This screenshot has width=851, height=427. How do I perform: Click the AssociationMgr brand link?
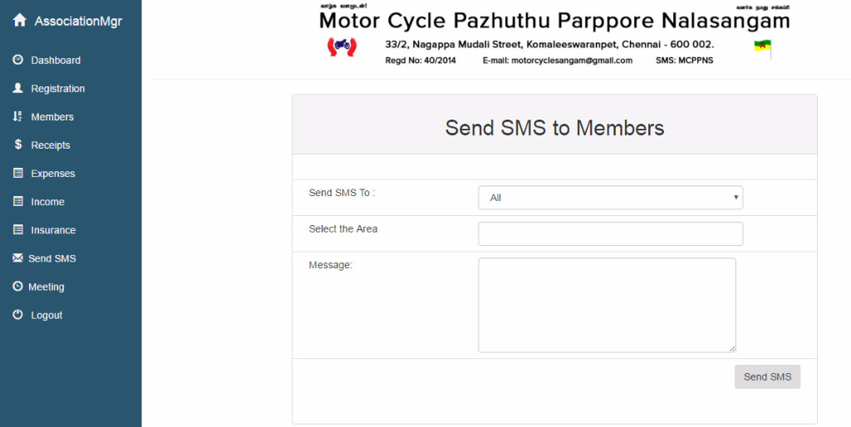tap(78, 22)
